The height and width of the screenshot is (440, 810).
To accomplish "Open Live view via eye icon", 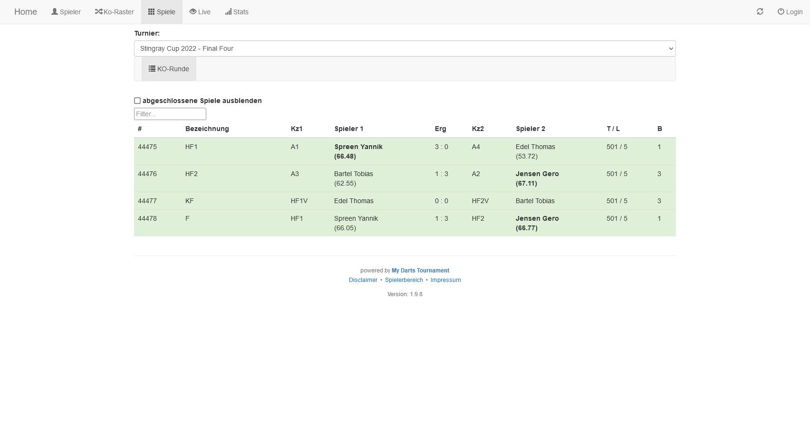I will point(193,12).
